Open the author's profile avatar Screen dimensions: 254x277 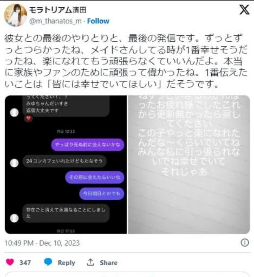point(15,15)
